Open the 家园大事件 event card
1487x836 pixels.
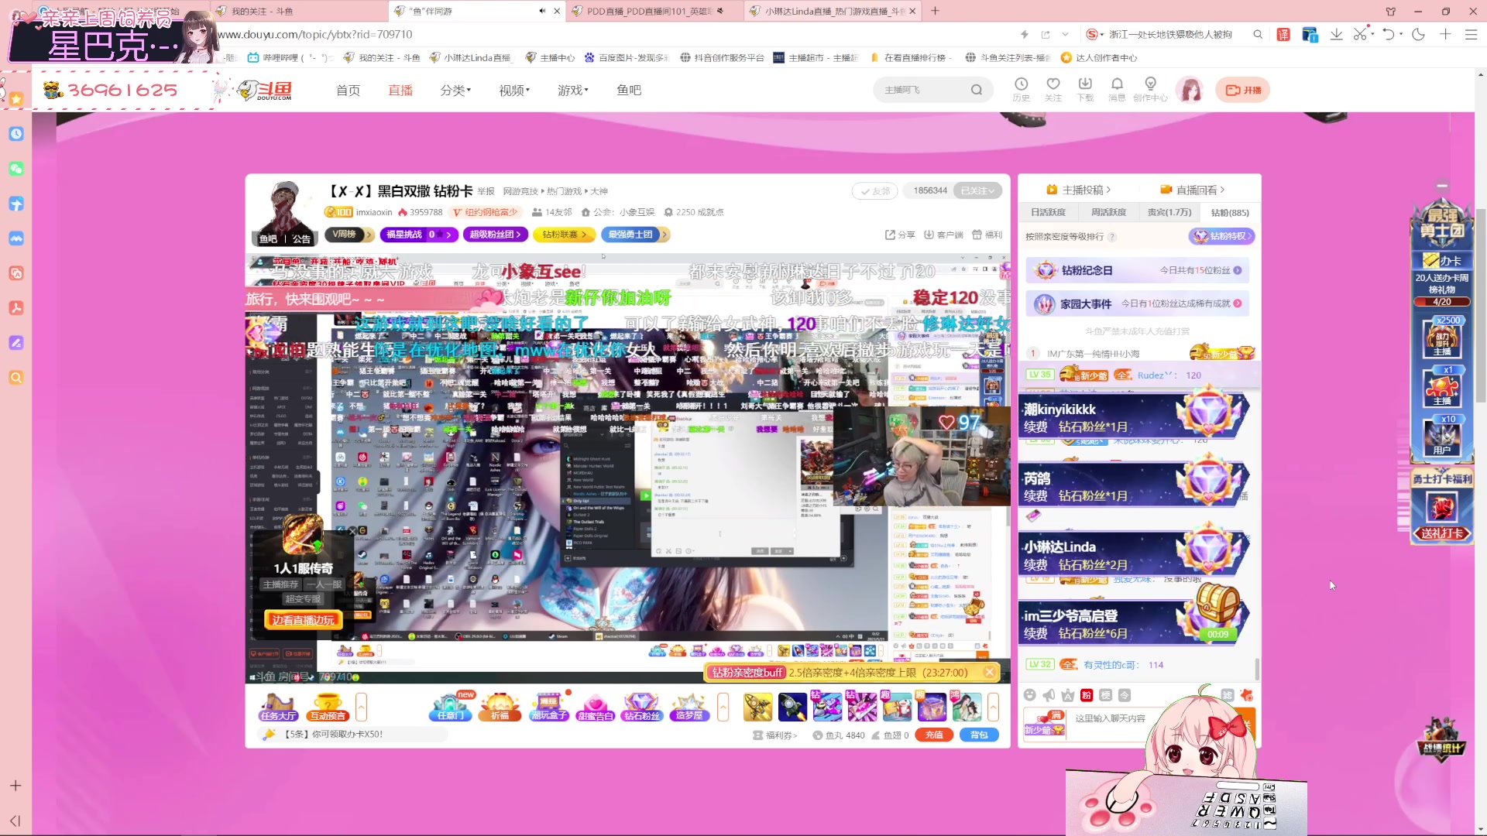point(1137,303)
